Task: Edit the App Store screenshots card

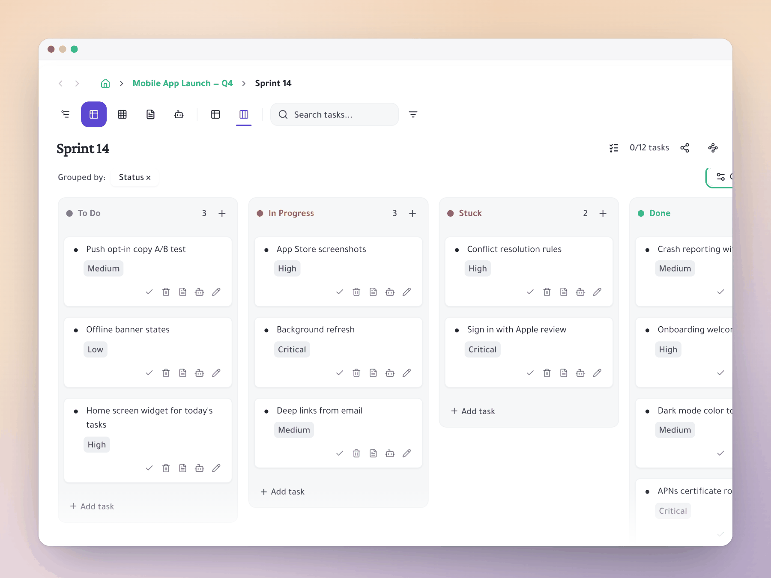Action: pos(406,292)
